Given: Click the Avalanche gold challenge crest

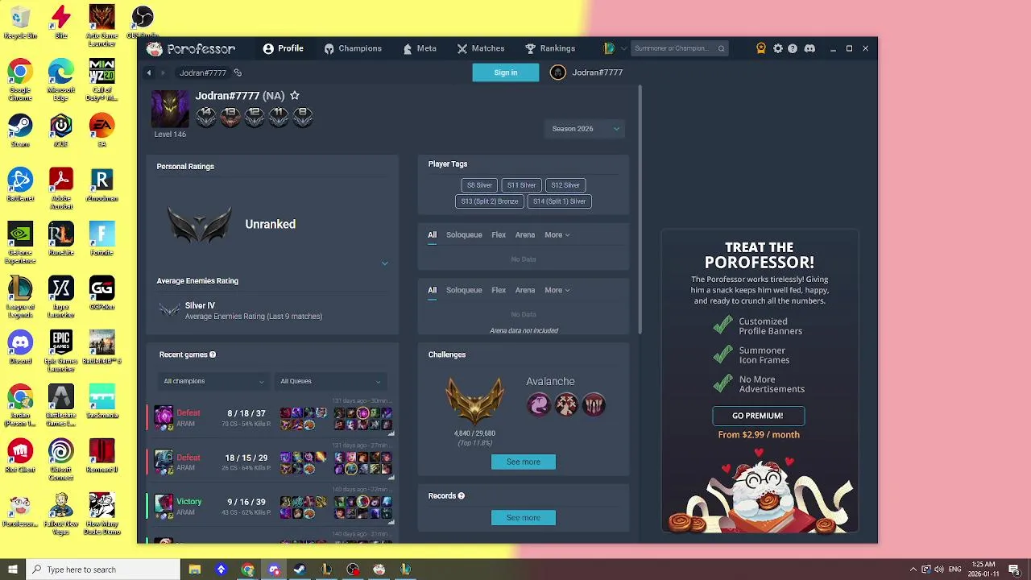Looking at the screenshot, I should click(474, 400).
